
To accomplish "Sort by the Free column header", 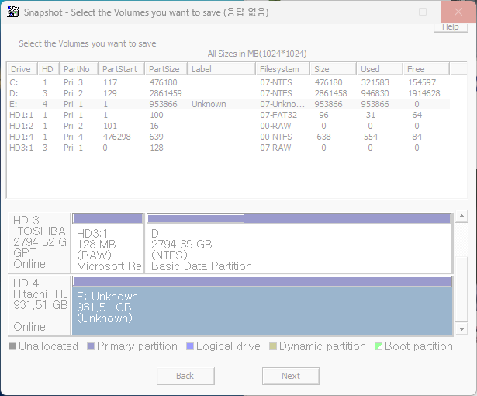I will coord(426,69).
